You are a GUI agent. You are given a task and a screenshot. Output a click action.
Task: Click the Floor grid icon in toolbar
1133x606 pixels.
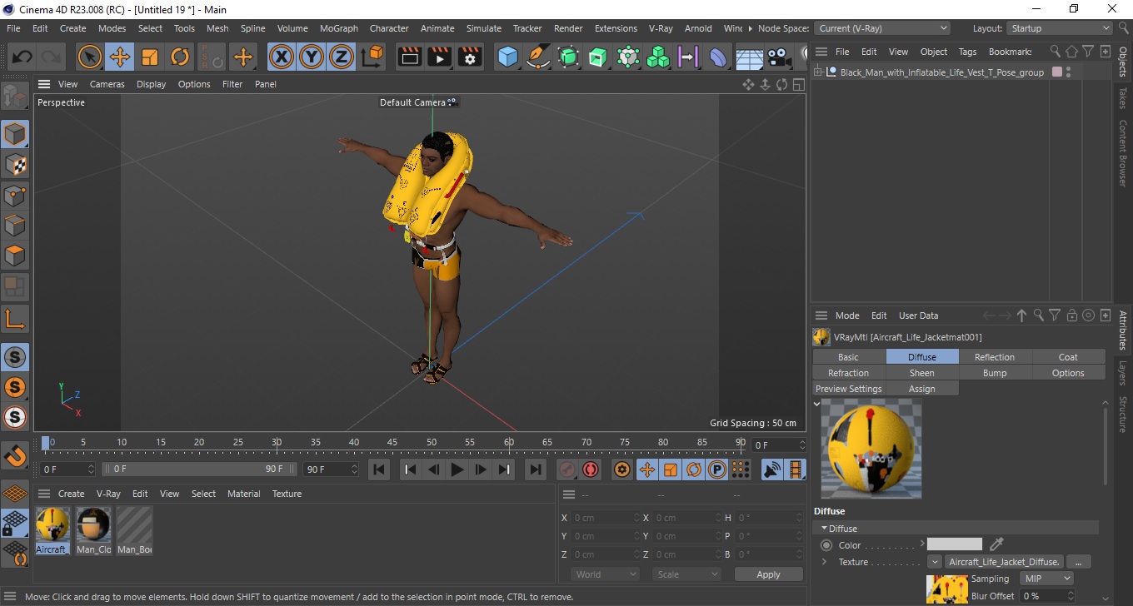tap(750, 58)
